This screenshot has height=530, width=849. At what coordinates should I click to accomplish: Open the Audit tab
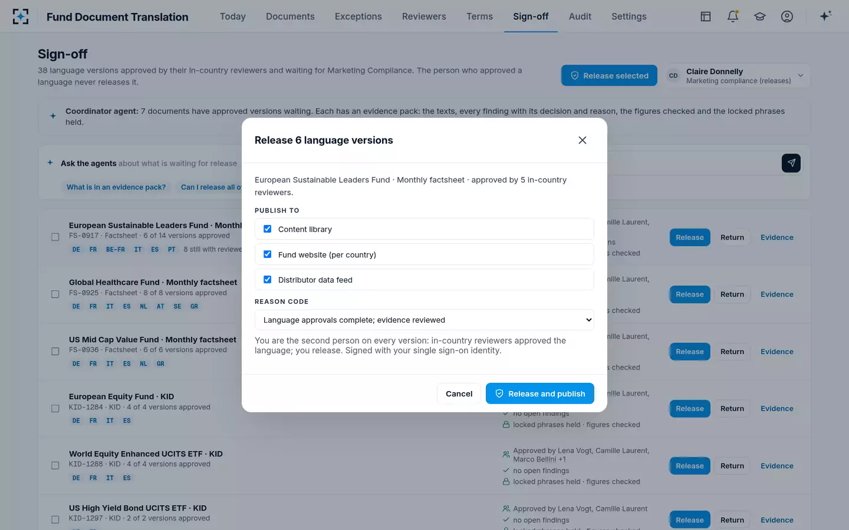pos(580,16)
